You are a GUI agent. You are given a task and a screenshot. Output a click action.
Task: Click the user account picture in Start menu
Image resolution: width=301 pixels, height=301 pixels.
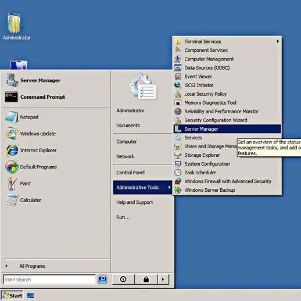[144, 87]
